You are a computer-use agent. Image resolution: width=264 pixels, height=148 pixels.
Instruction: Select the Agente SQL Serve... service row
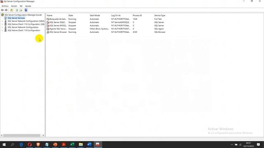coord(106,29)
